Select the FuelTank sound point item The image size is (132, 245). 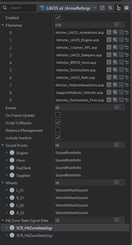pyautogui.click(x=24, y=168)
